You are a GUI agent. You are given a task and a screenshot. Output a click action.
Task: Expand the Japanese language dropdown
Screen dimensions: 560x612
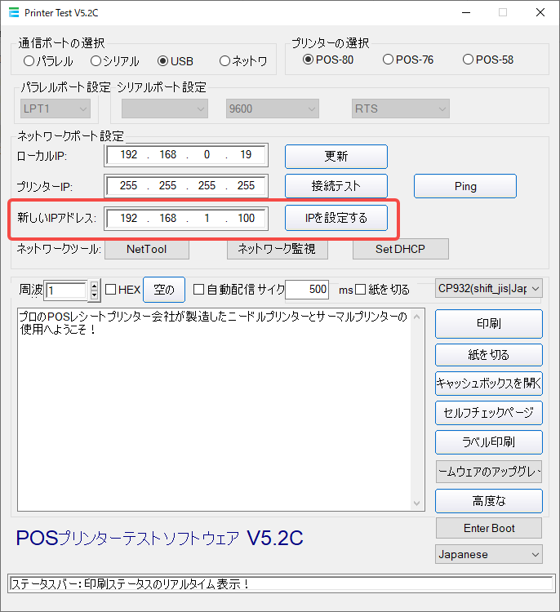coord(489,554)
